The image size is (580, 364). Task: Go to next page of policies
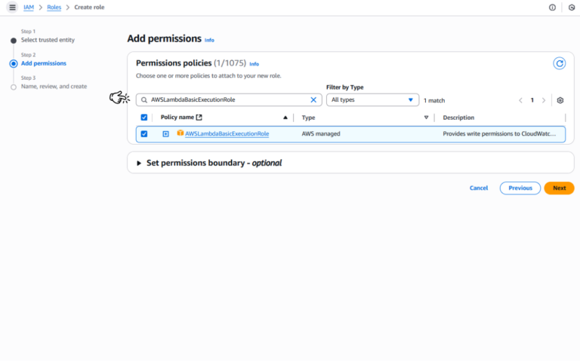point(544,100)
